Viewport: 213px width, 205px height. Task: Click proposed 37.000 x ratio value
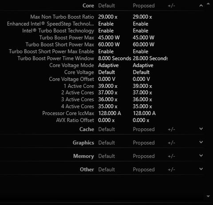[x=142, y=93]
